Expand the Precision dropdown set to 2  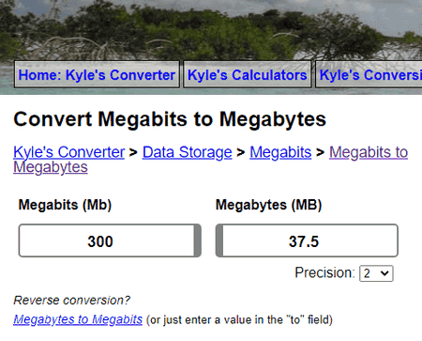click(376, 273)
